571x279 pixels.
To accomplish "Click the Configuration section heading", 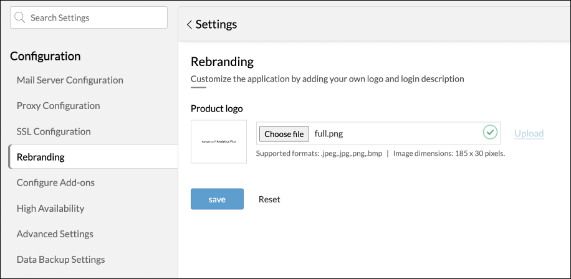I will [46, 56].
